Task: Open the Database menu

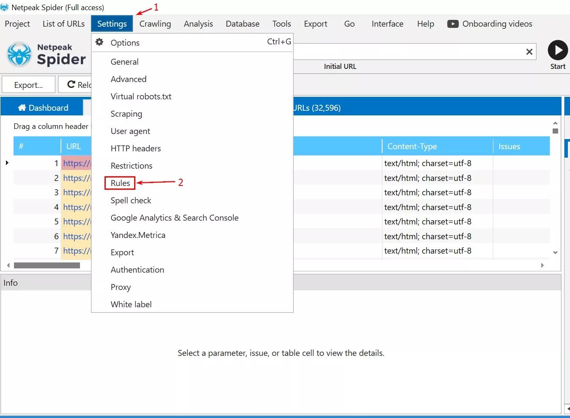Action: [x=242, y=24]
